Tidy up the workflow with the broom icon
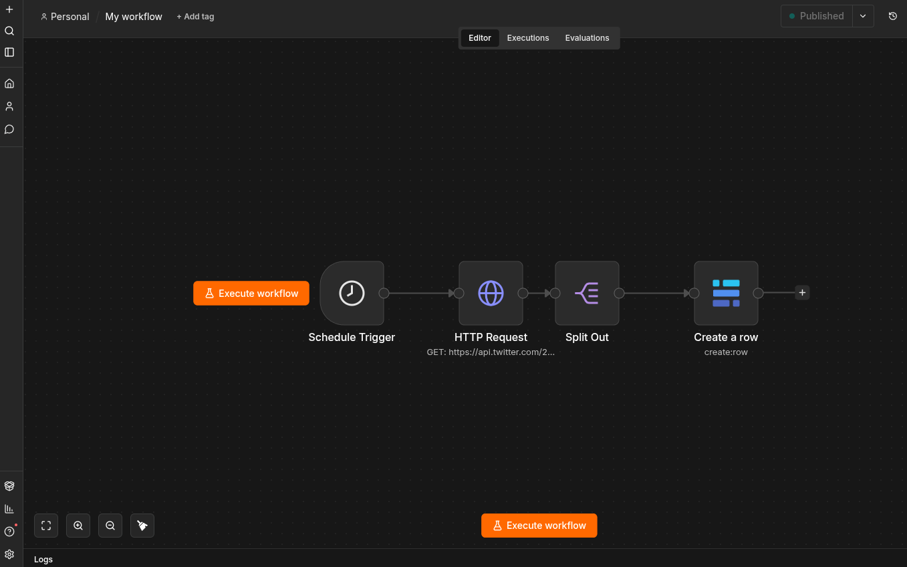907x567 pixels. pos(142,526)
